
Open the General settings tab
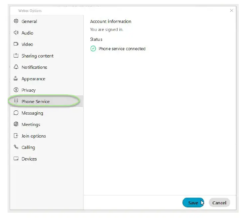tap(47, 21)
